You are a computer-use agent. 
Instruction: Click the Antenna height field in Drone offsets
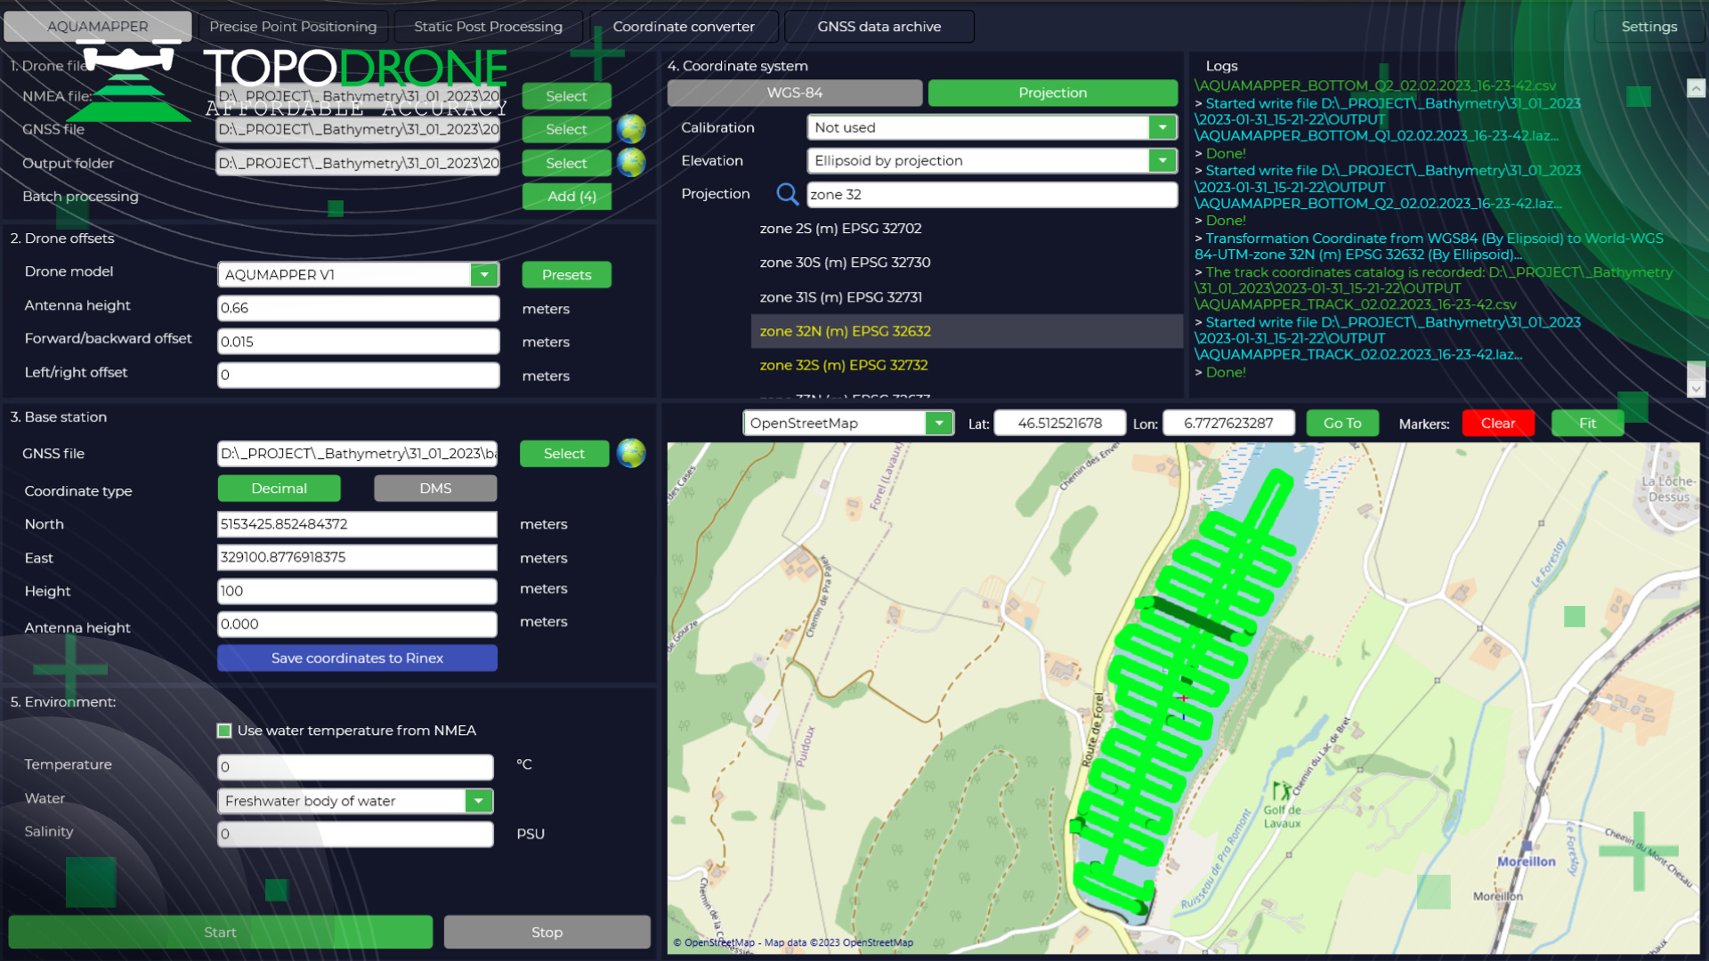(x=358, y=308)
